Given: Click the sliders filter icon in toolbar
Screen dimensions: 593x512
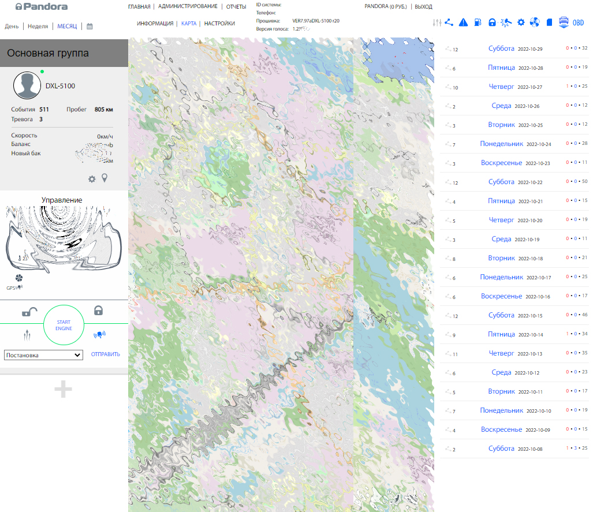Looking at the screenshot, I should pos(437,23).
